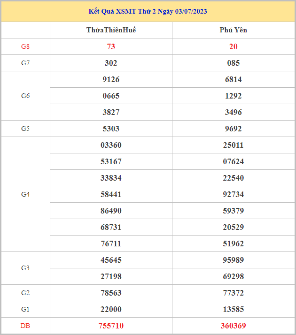Select Phú Yên G6 number 6814
Image resolution: width=296 pixels, height=335 pixels.
coord(233,79)
